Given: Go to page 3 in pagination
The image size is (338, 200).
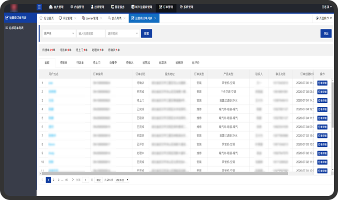Looking at the screenshot, I should [x=59, y=180].
